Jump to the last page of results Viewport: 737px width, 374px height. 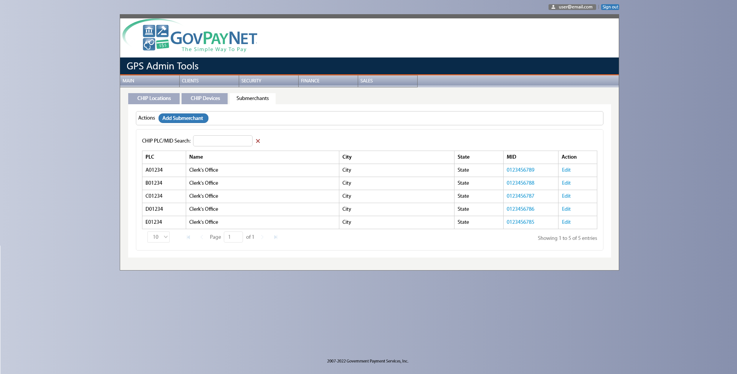point(276,237)
